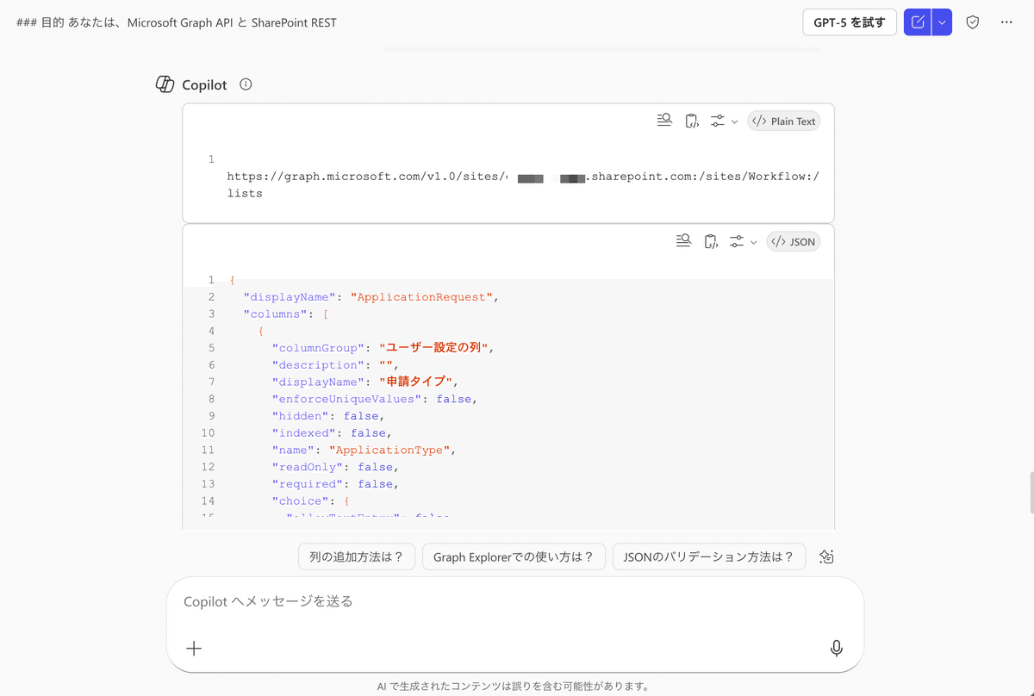Click the plus attach icon

[x=194, y=649]
